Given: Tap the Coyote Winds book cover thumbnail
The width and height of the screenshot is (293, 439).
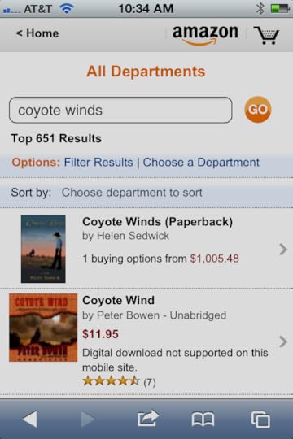Looking at the screenshot, I should [x=43, y=249].
